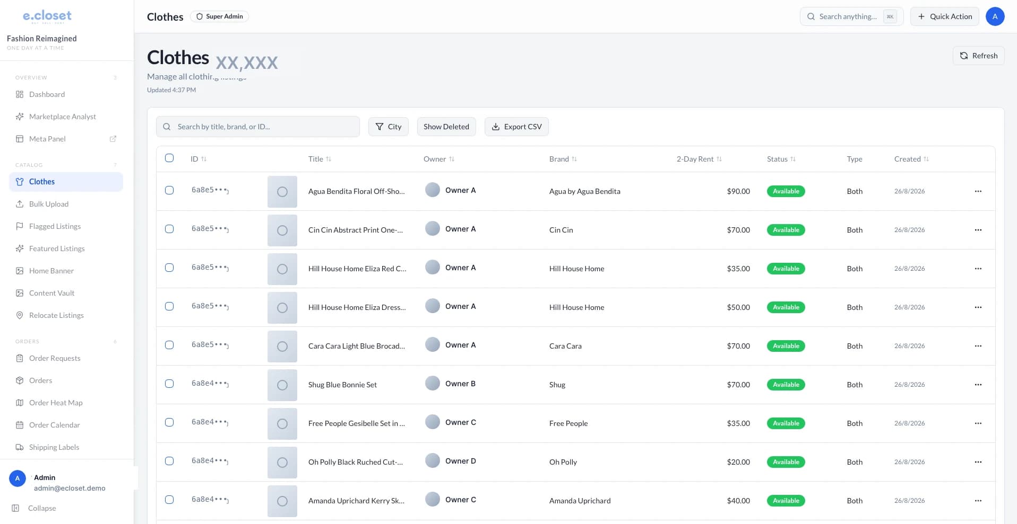Click Owner D avatar on Oh Polly row
The image size is (1017, 524).
tap(433, 460)
